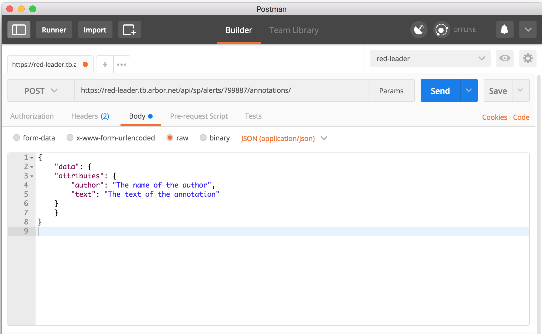Screen dimensions: 542x334
Task: Open the proxy/interceptor satellite icon
Action: [x=419, y=30]
